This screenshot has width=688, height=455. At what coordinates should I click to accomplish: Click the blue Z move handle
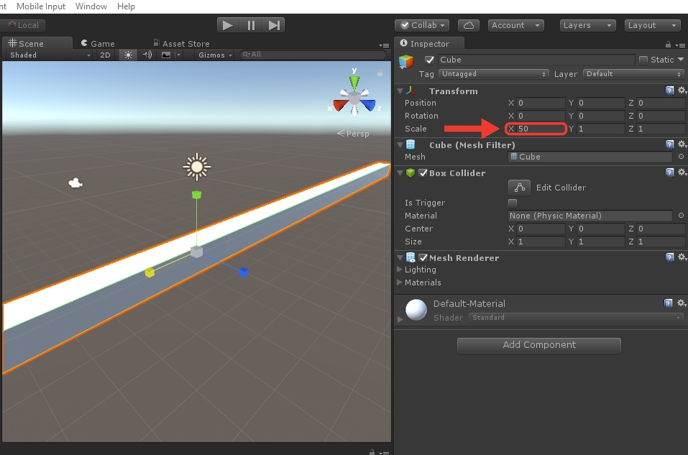[x=244, y=272]
